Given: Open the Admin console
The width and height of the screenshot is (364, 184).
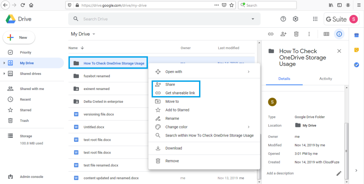Looking at the screenshot, I should tap(32, 177).
